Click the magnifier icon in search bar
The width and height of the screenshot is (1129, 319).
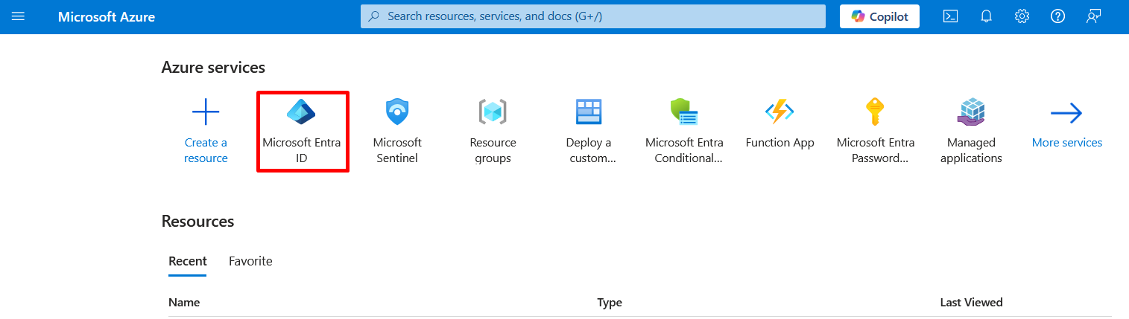(x=374, y=16)
